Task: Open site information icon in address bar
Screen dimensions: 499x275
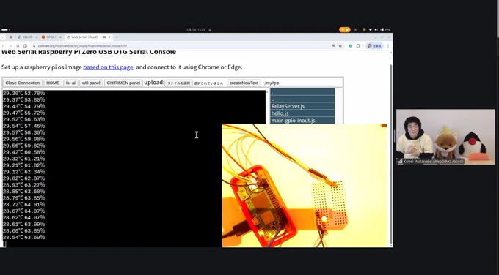Action: [x=34, y=45]
